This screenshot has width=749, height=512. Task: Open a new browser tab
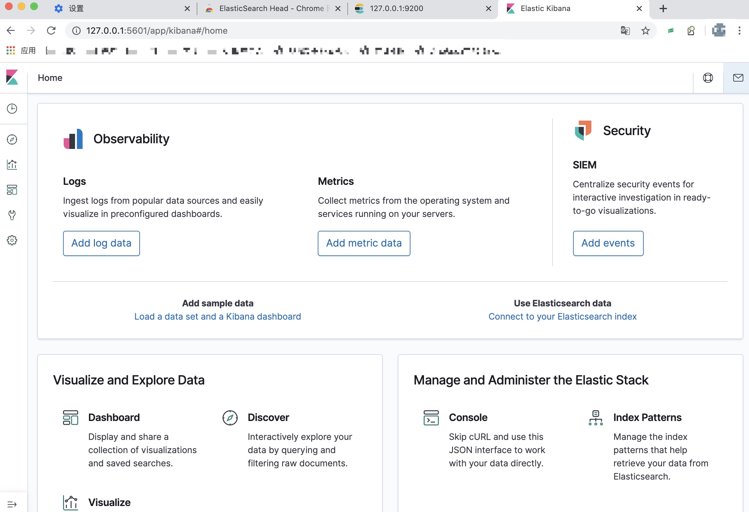pyautogui.click(x=663, y=9)
